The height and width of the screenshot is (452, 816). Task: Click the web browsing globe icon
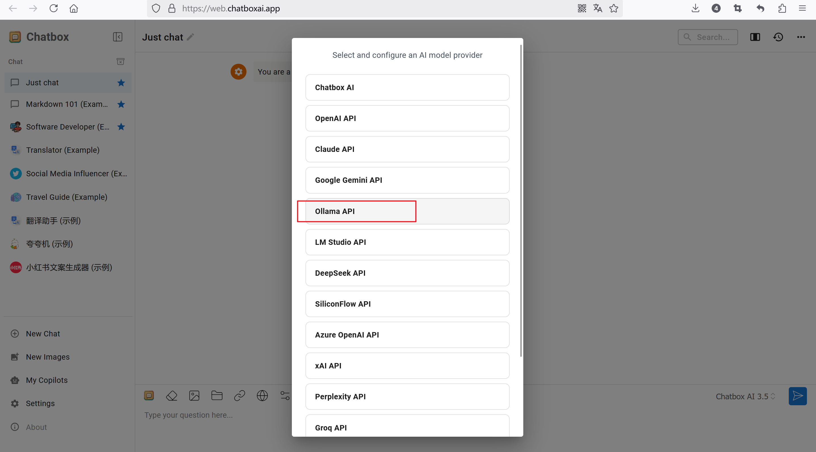coord(262,396)
